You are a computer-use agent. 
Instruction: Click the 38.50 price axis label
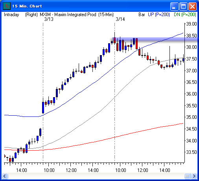click(192, 35)
